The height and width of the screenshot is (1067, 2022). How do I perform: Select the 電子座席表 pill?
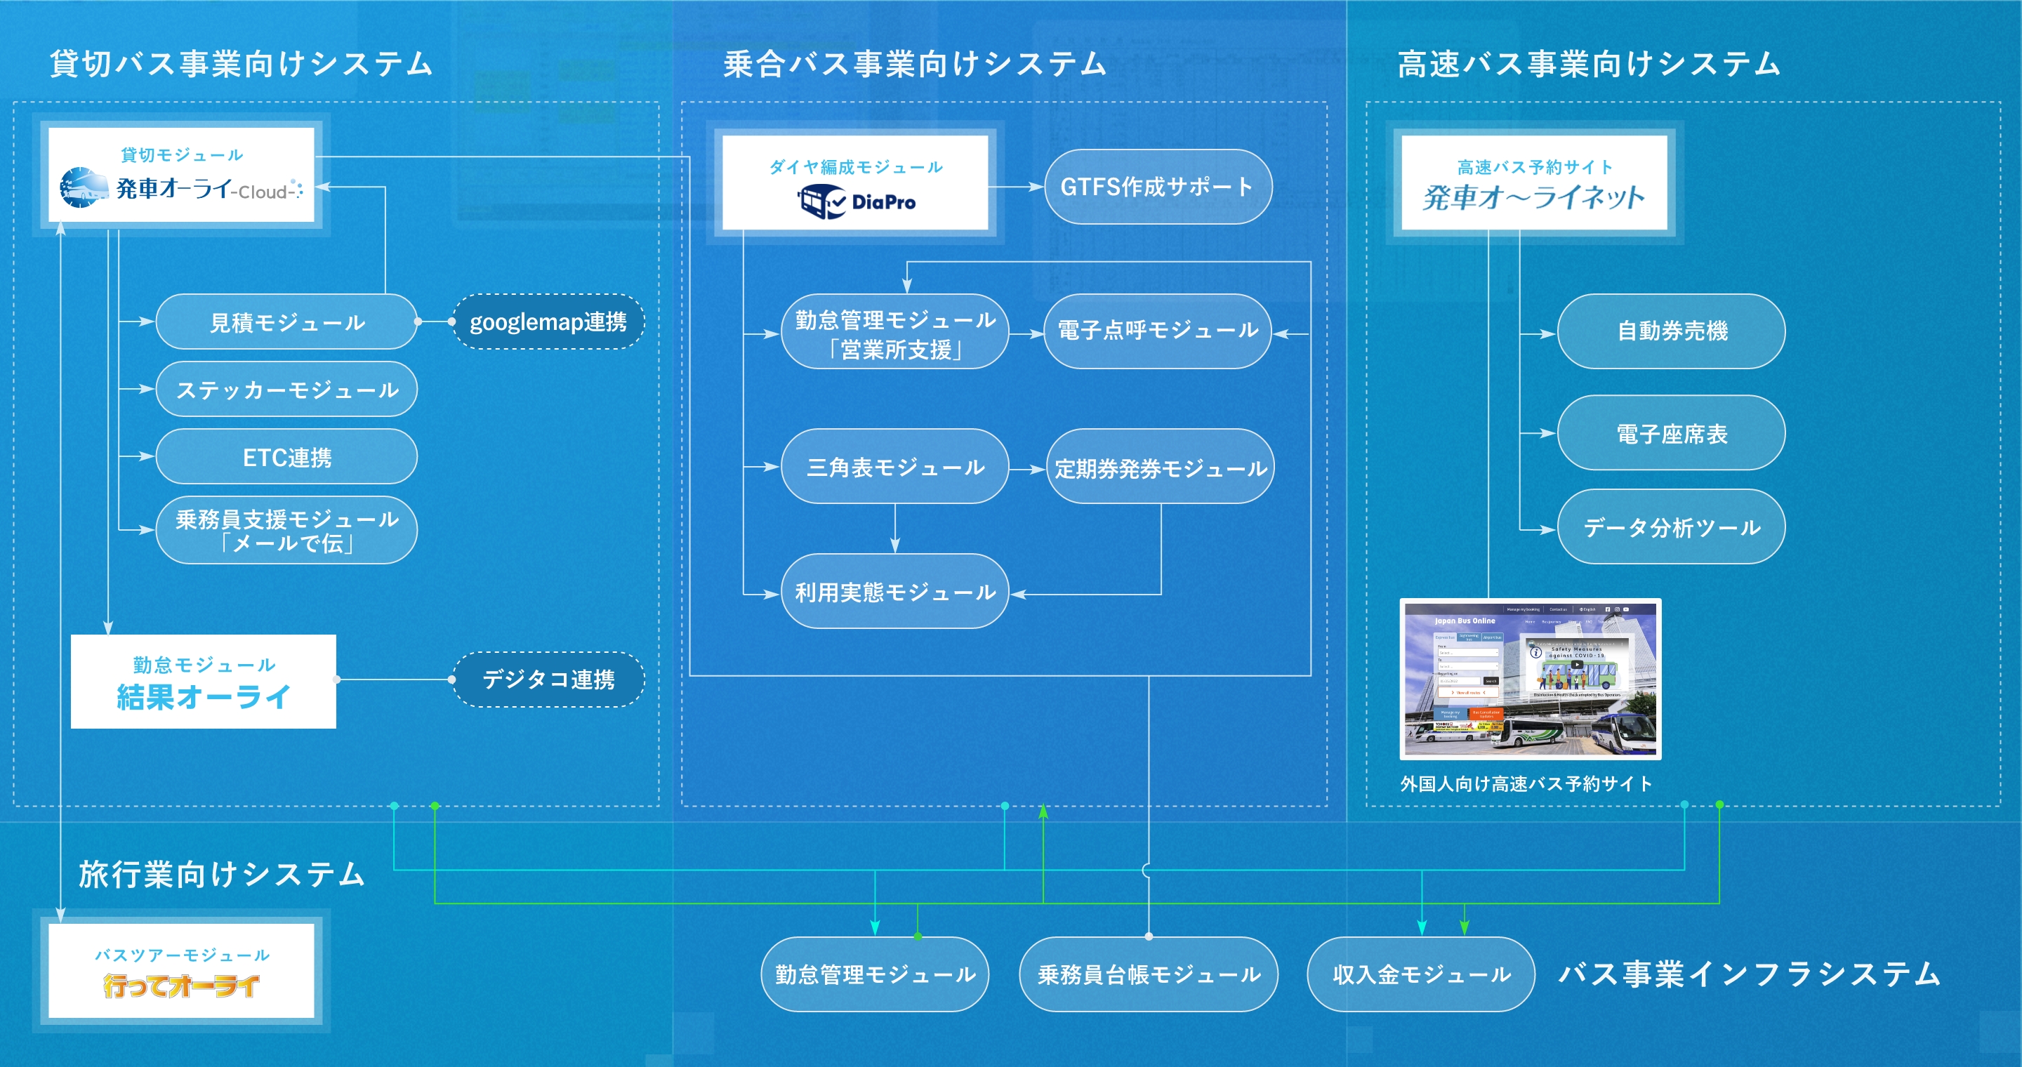point(1671,433)
